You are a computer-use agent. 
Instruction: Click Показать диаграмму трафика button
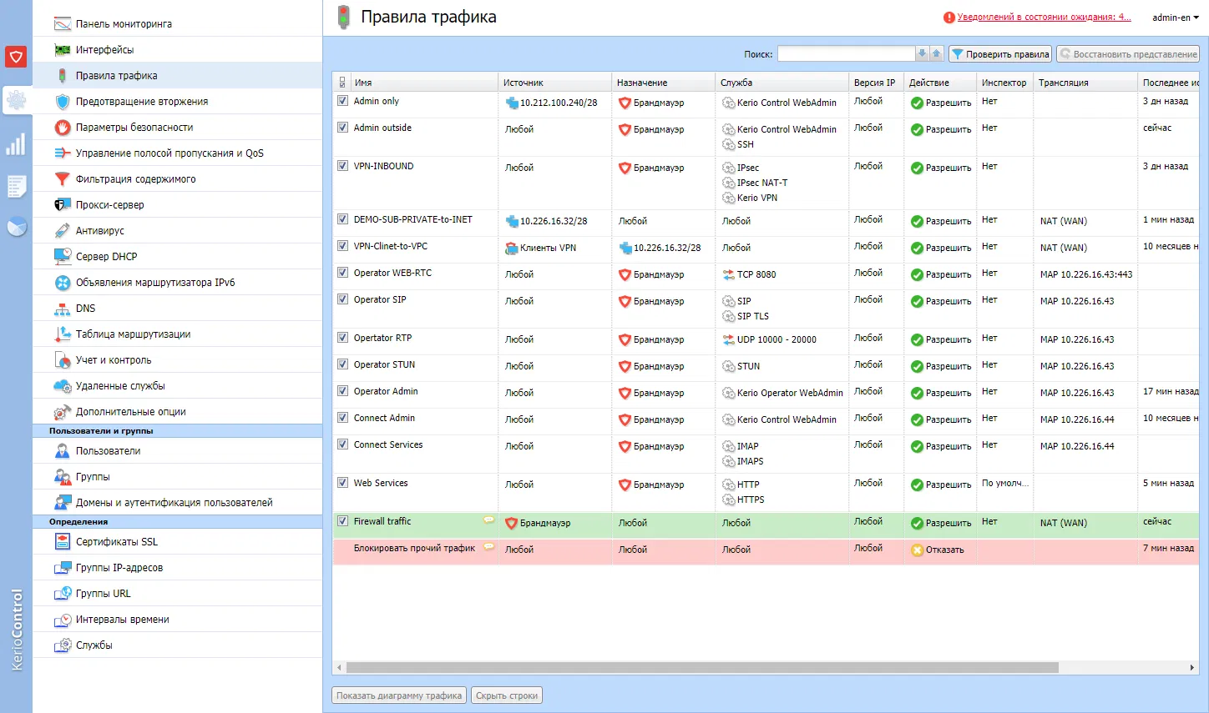pos(399,695)
